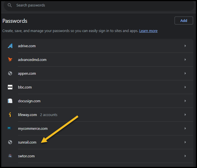
Task: Open the docusign.com password entry
Action: (98, 101)
